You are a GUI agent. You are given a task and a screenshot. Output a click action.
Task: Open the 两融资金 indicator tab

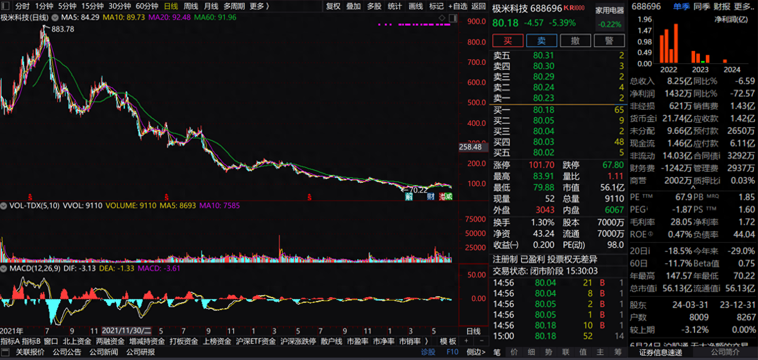click(x=110, y=341)
